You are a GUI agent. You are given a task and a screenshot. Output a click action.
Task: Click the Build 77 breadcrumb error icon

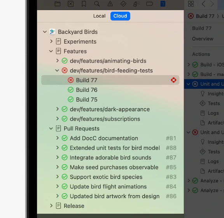pos(191,16)
